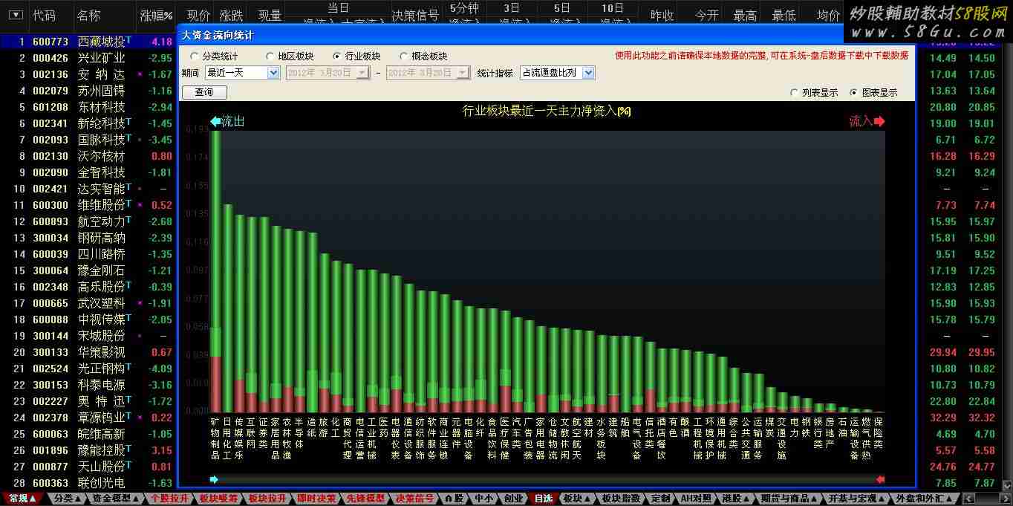Open the 期货与商品 tab
Image resolution: width=1013 pixels, height=506 pixels.
(x=789, y=499)
